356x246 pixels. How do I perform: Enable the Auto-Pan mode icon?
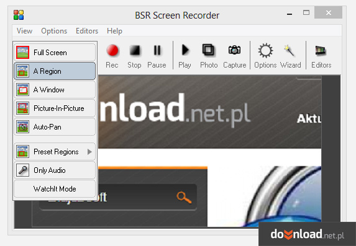pos(22,127)
